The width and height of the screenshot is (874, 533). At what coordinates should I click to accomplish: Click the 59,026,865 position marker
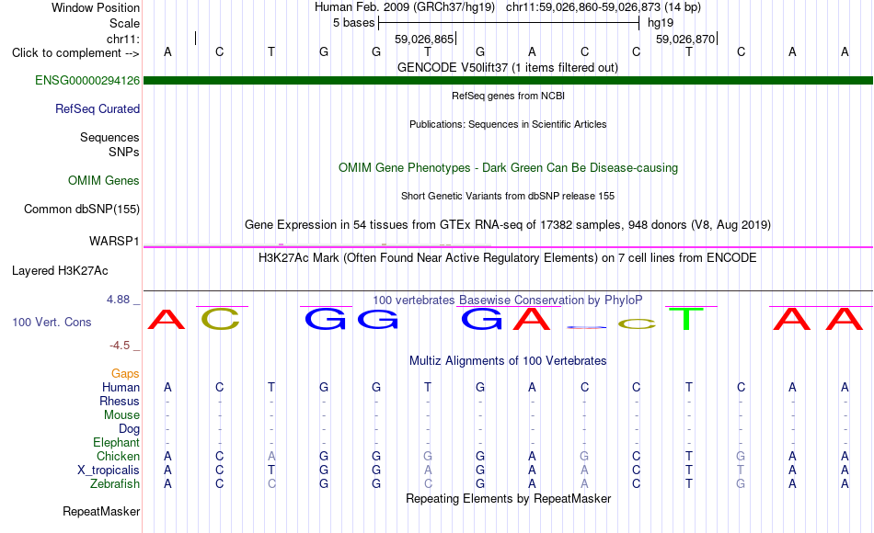point(424,39)
